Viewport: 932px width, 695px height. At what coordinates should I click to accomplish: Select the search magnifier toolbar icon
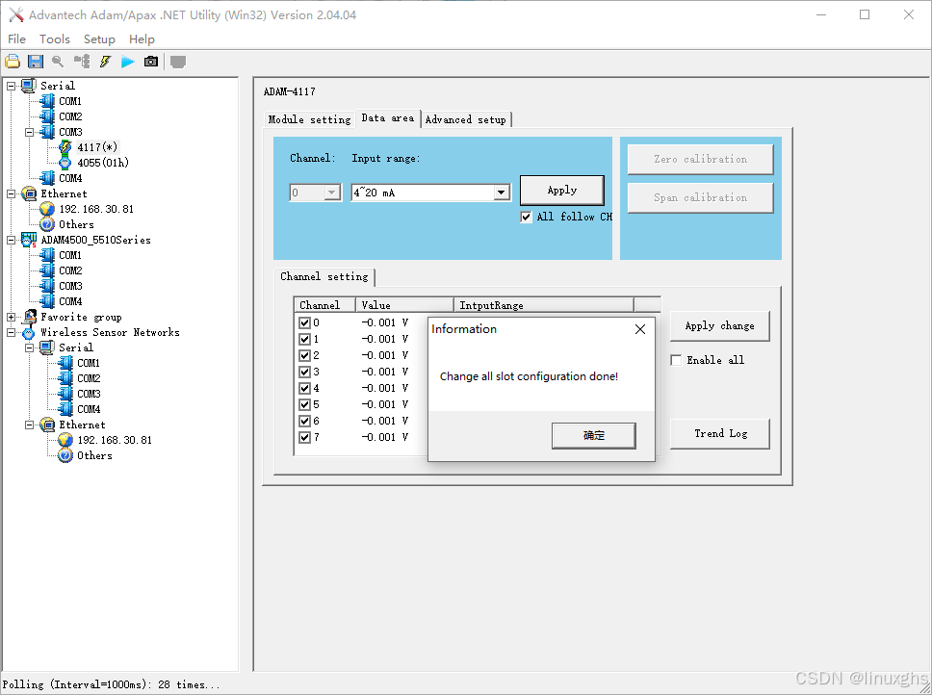pyautogui.click(x=58, y=60)
